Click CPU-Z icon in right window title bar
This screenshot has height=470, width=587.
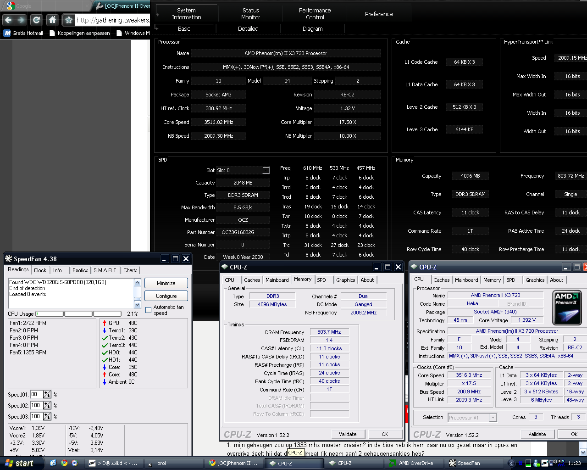point(414,267)
